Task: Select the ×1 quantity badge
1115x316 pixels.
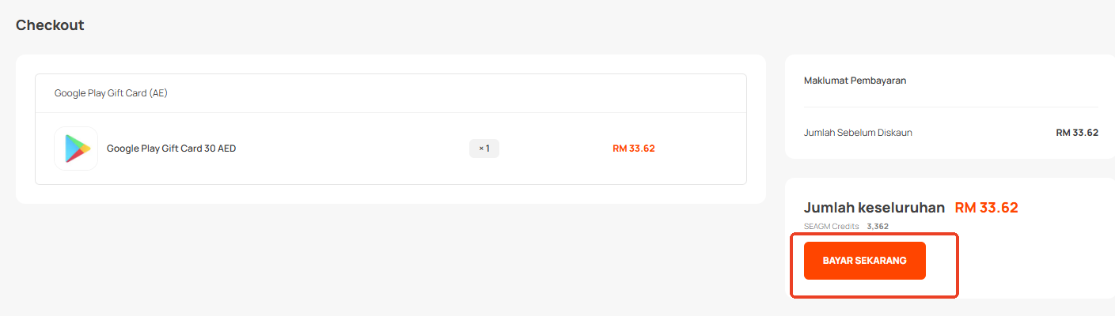Action: [484, 149]
